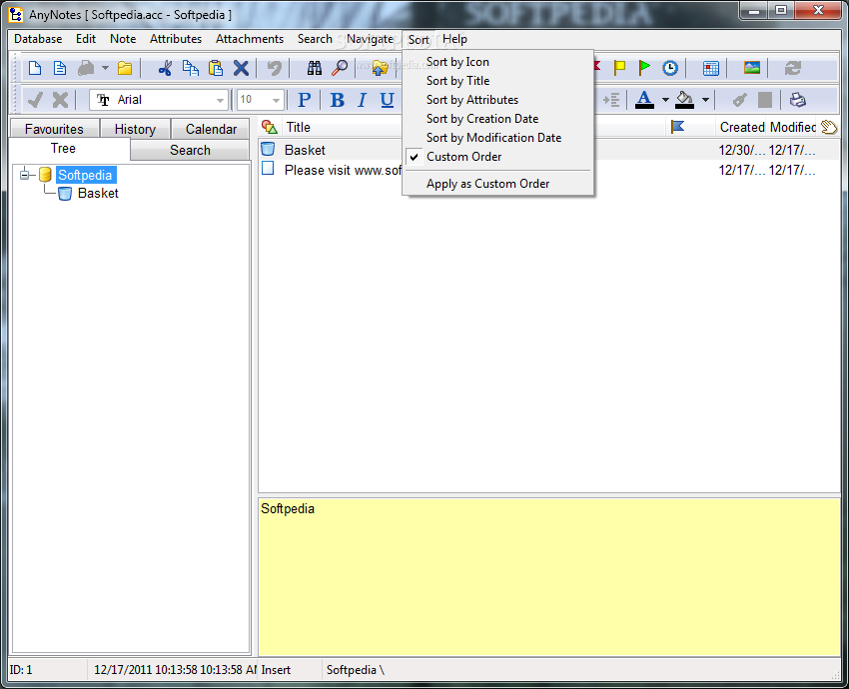Copy note using the copy icon
This screenshot has height=689, width=849.
[190, 68]
